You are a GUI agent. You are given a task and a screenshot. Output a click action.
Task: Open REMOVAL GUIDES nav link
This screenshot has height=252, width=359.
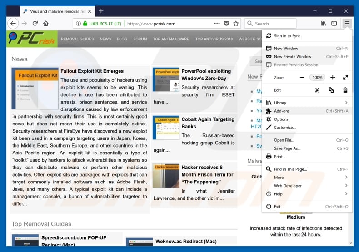[x=77, y=39]
